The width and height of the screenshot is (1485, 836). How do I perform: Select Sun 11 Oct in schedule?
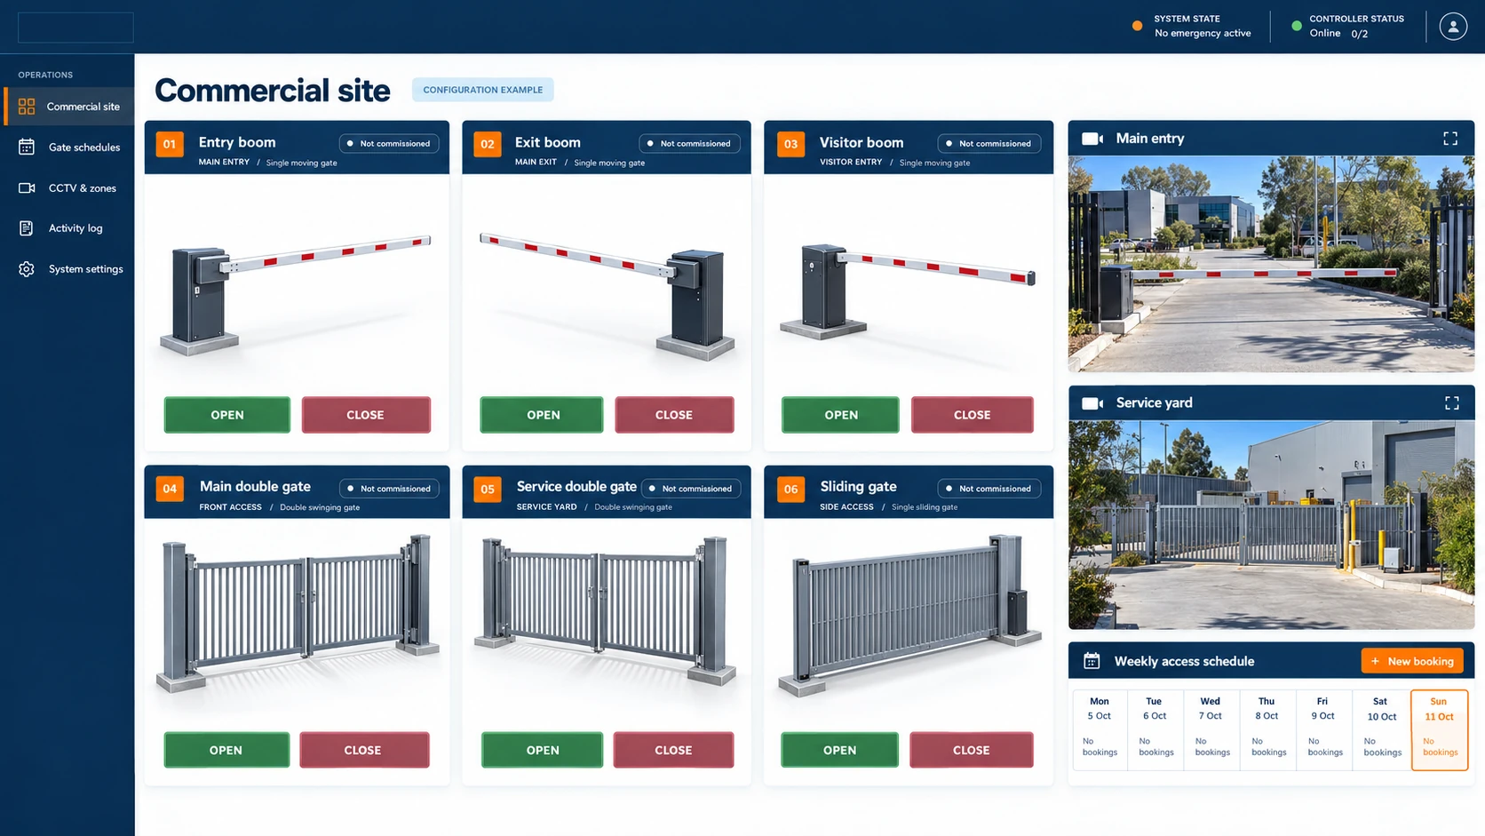[1440, 729]
